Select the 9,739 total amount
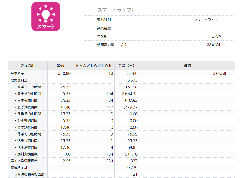Viewport: 241px width, 178px height. (132, 168)
